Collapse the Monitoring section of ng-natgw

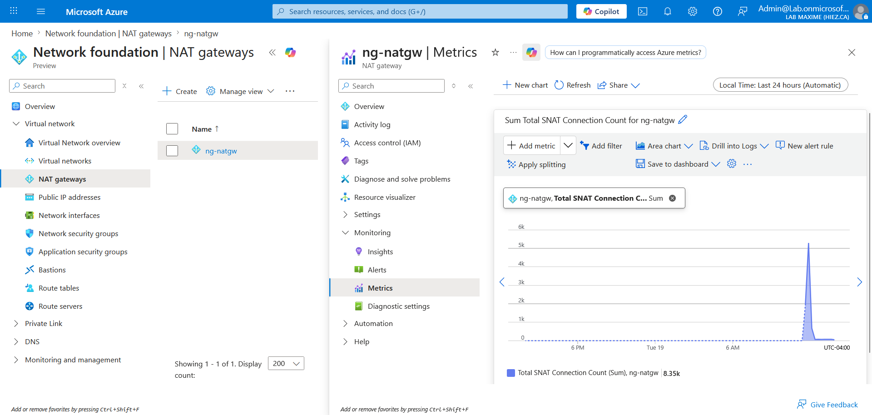pyautogui.click(x=345, y=232)
